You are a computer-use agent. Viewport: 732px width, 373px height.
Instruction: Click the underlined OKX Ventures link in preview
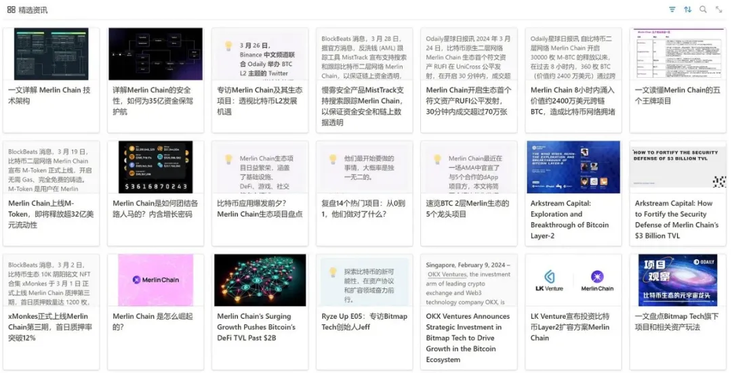[x=447, y=274]
